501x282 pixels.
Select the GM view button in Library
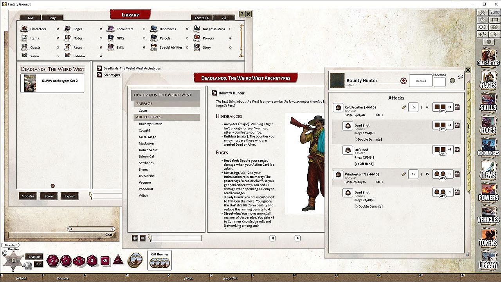tap(29, 18)
